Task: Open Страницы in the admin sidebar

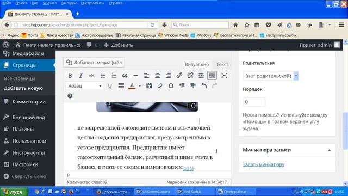Action: point(28,65)
